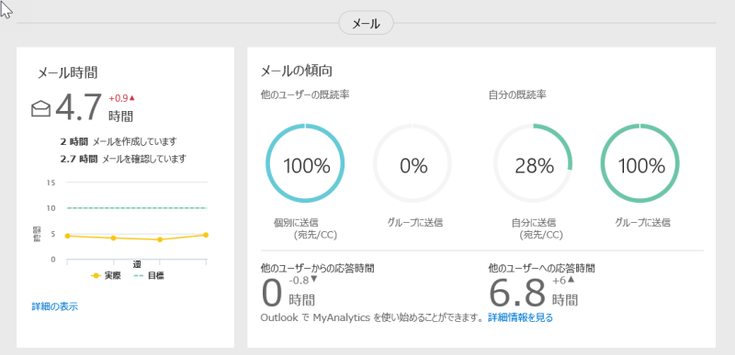The image size is (735, 355).
Task: Click the blue 100% 個別に送信 ring
Action: pyautogui.click(x=305, y=163)
